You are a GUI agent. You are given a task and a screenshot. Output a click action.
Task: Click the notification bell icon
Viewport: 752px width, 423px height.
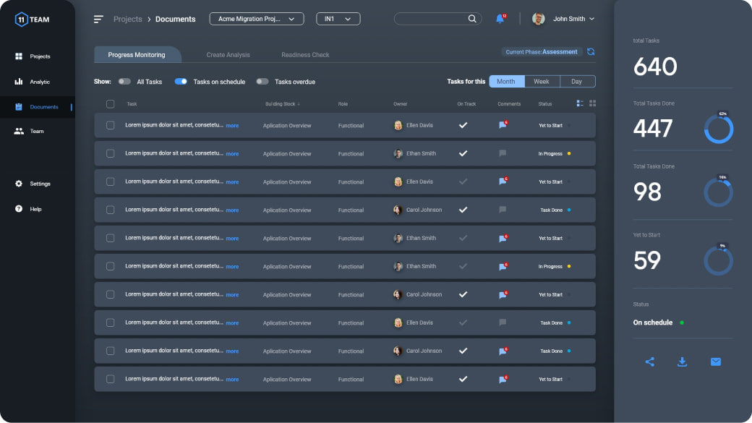click(500, 19)
